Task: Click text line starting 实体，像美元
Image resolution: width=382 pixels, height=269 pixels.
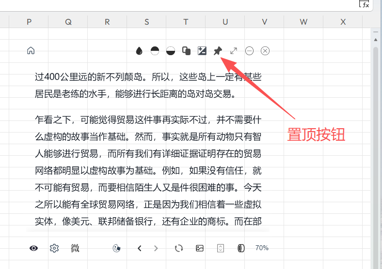Action: pyautogui.click(x=148, y=221)
